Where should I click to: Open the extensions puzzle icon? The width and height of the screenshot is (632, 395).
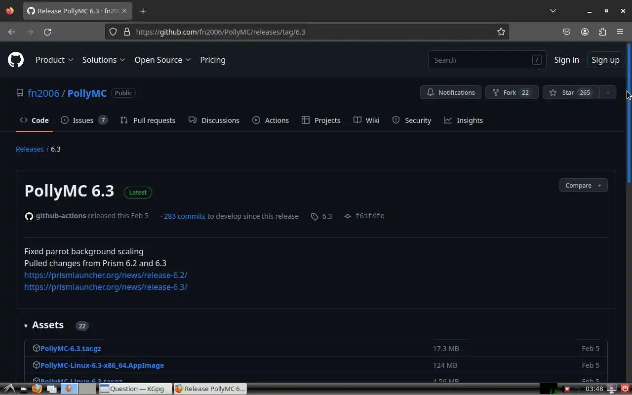(602, 32)
